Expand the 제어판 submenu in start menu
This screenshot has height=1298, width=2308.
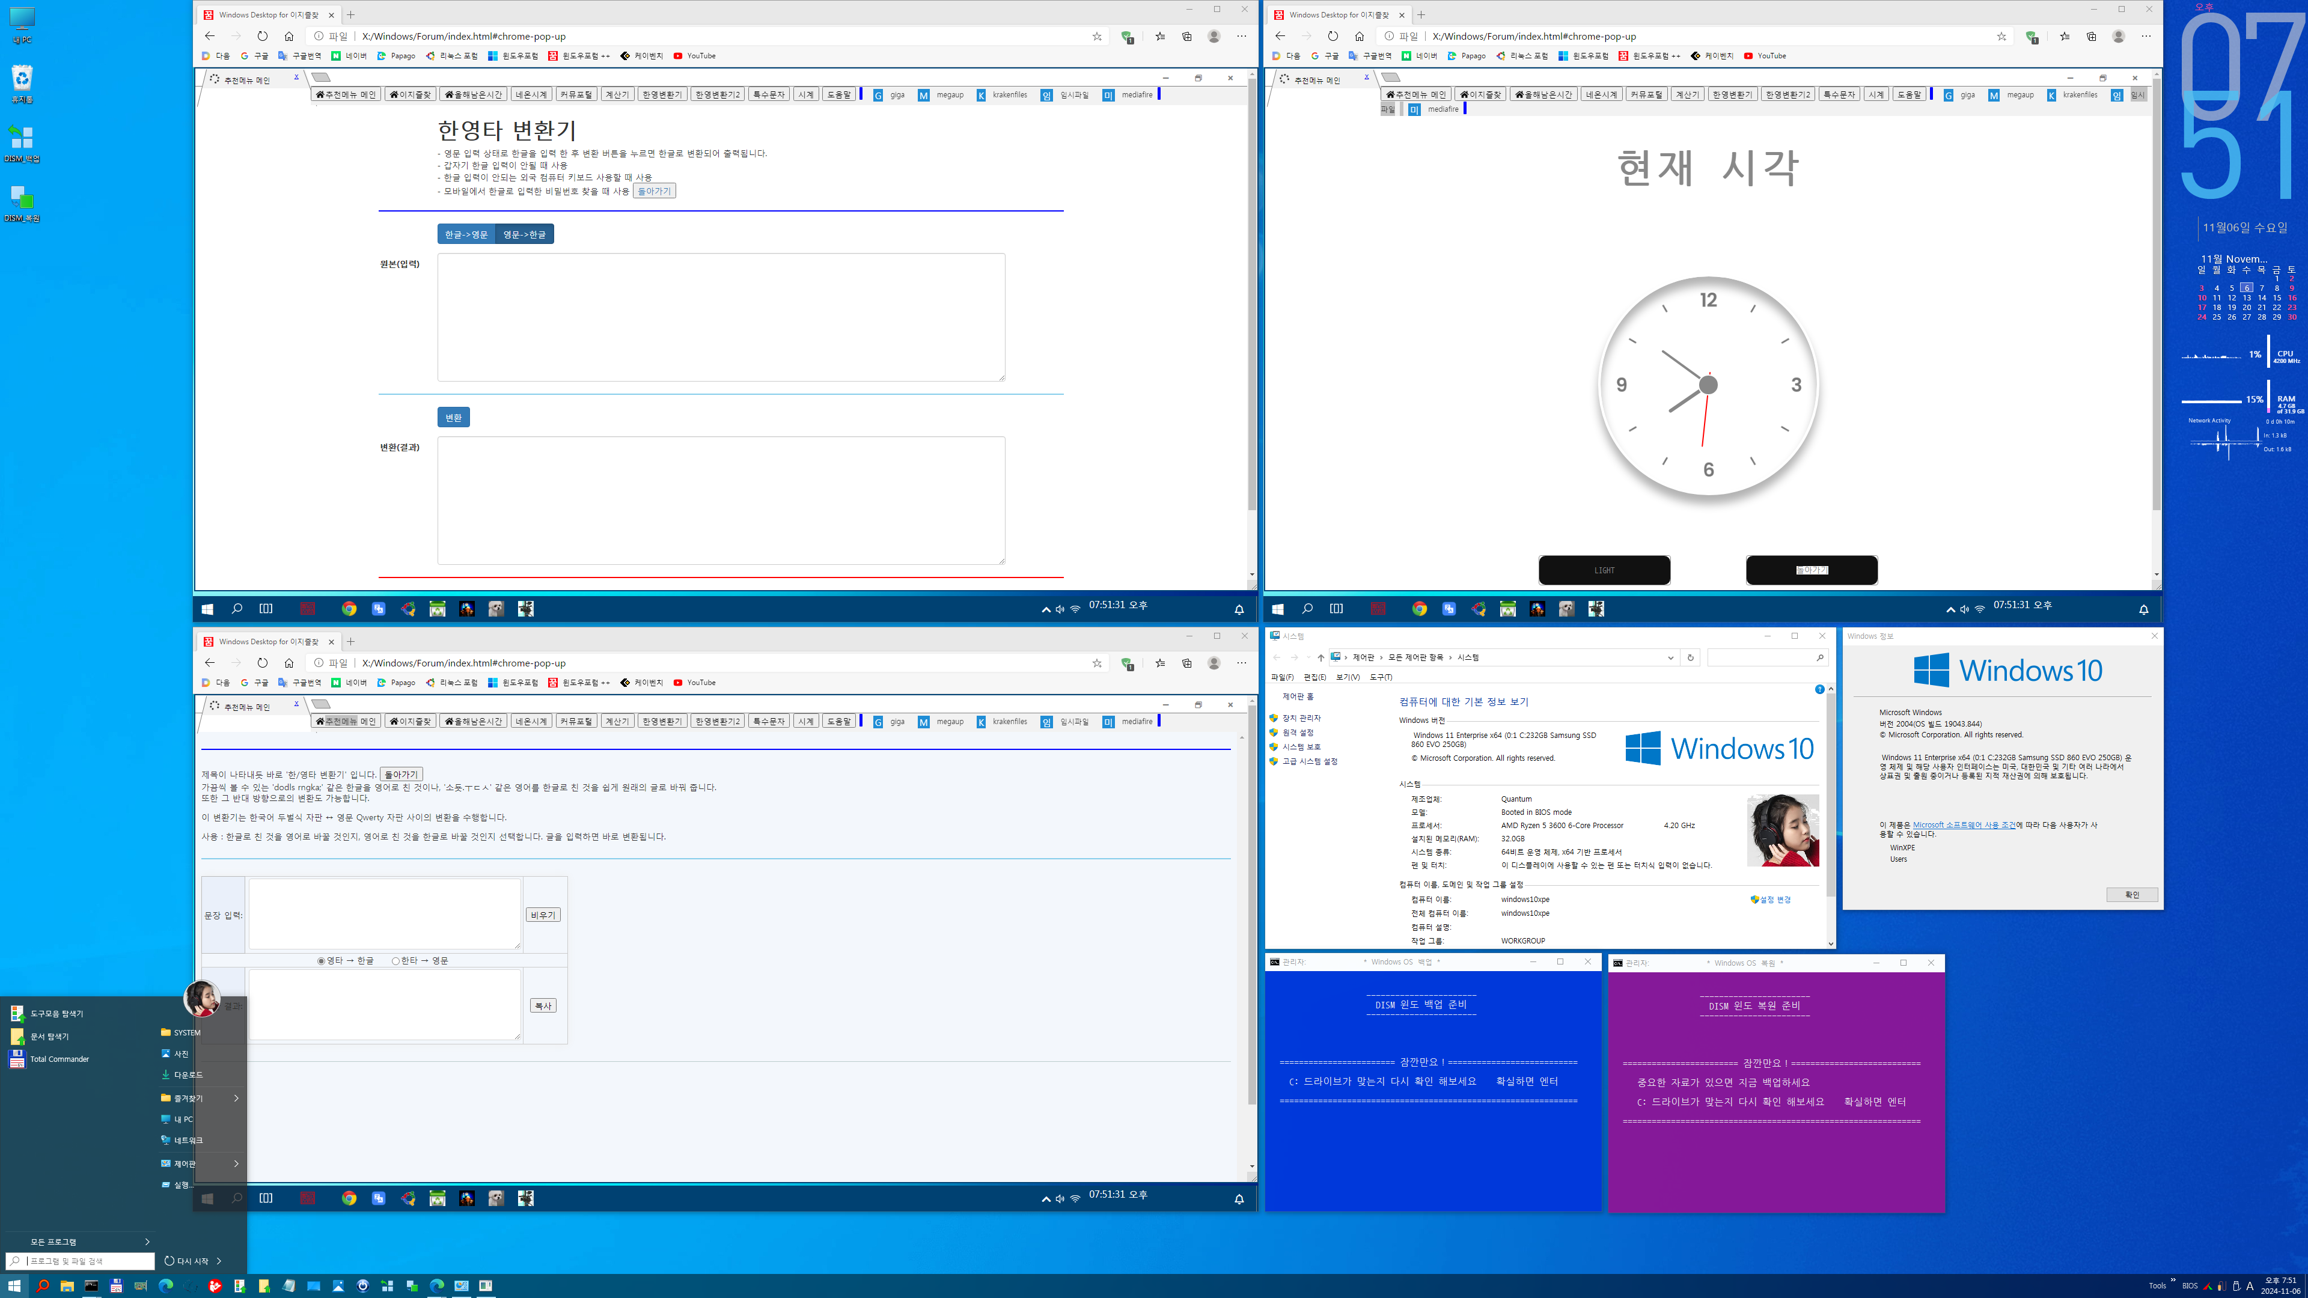point(237,1163)
